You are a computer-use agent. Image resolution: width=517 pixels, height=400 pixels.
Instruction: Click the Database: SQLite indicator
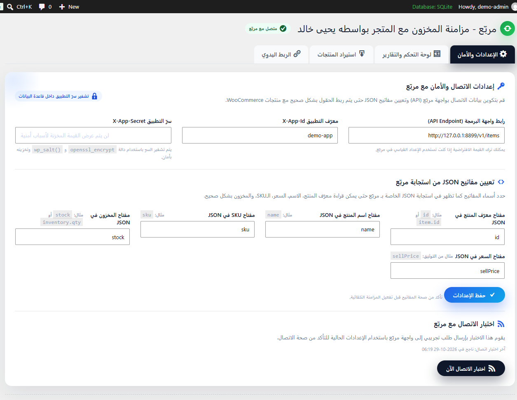click(x=432, y=7)
